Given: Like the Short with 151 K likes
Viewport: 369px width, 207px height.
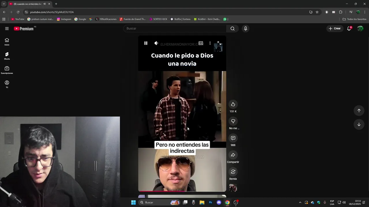Looking at the screenshot, I should click(x=233, y=104).
